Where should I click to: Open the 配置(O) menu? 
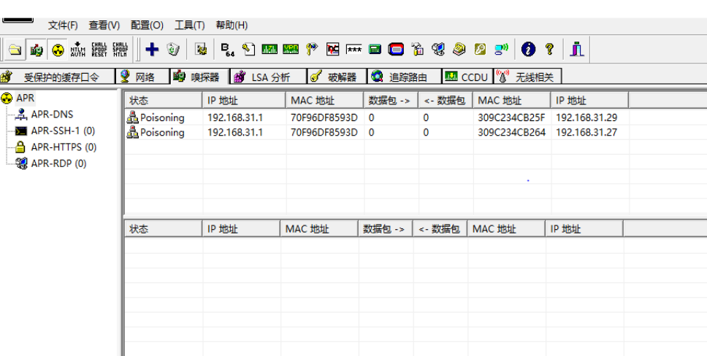[x=147, y=26]
